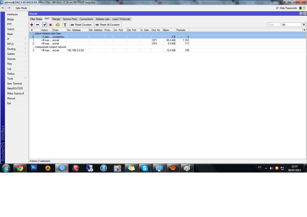Add a new NAT rule with plus icon
The width and height of the screenshot is (307, 217).
click(x=31, y=25)
